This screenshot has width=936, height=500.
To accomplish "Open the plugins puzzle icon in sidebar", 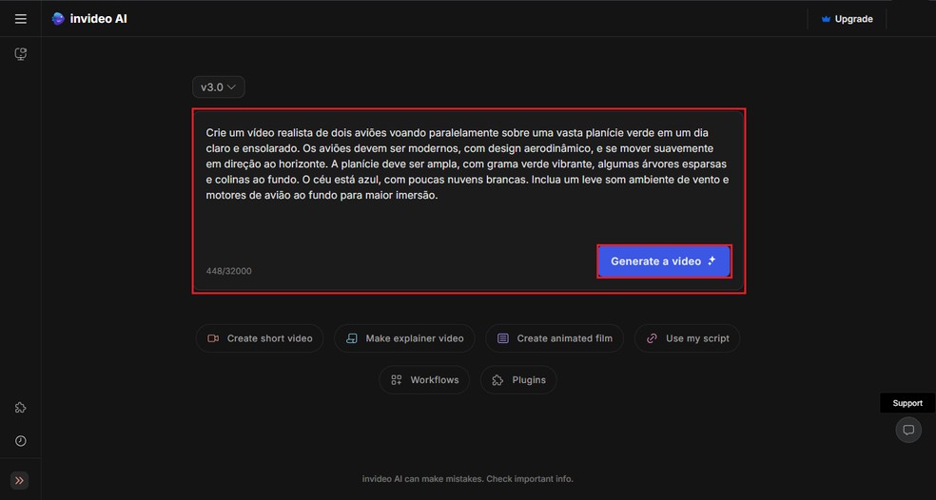I will [x=20, y=408].
